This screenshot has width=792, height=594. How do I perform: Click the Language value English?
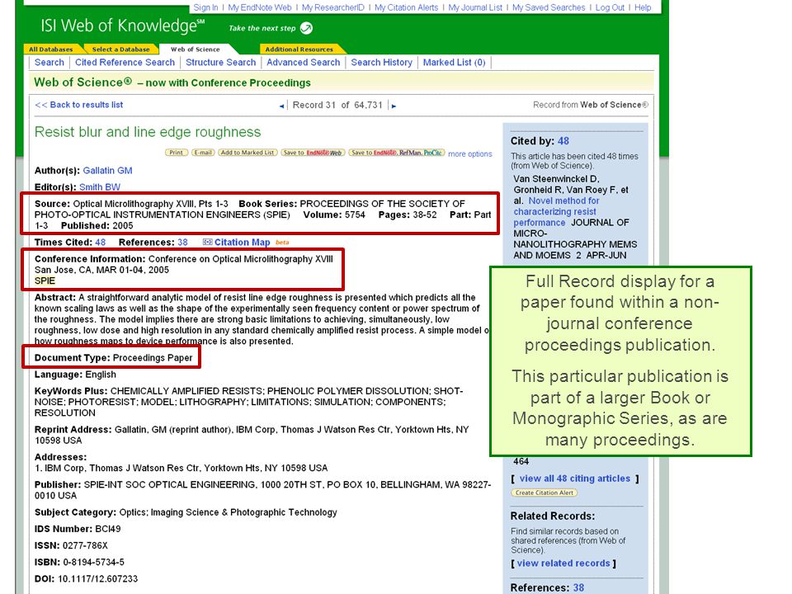coord(101,375)
